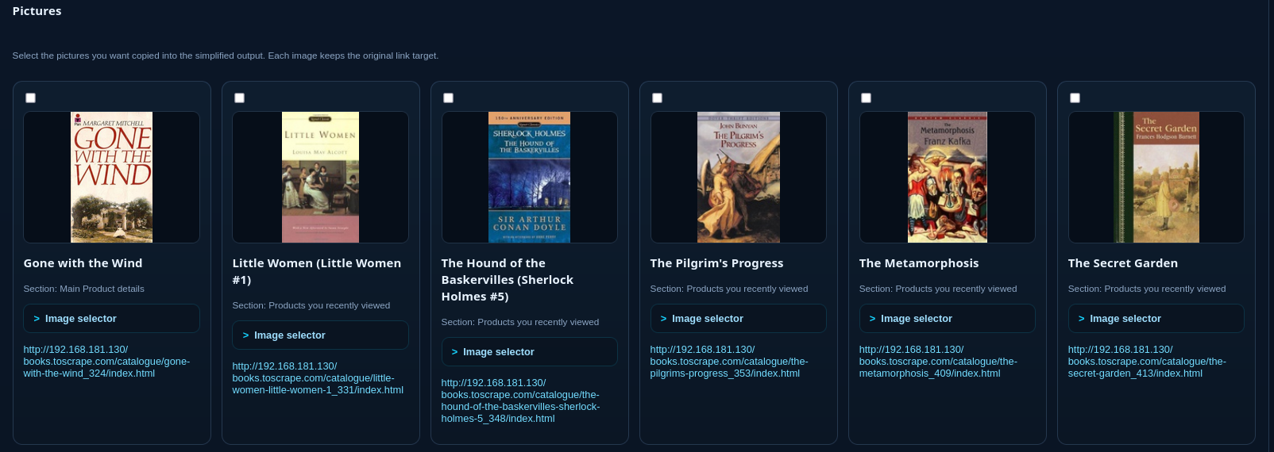Screen dimensions: 1274x452
Task: Click Section text under The Secret Garden
Action: [1146, 289]
